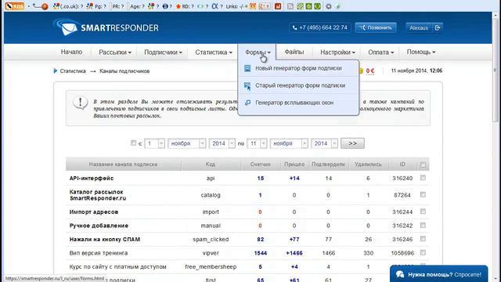Screen dimensions: 501x282
Task: Expand the Помощь menu
Action: (421, 52)
